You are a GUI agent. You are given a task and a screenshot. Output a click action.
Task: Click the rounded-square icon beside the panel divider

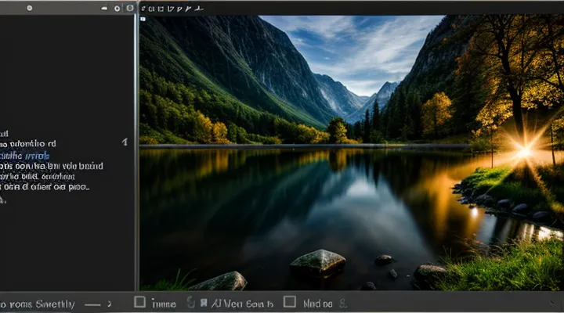(128, 9)
